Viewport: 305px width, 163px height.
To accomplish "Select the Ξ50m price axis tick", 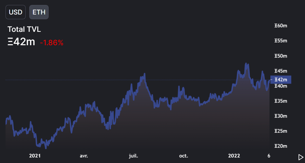I will click(x=281, y=56).
